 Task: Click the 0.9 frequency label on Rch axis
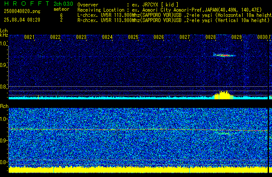tap(3, 140)
